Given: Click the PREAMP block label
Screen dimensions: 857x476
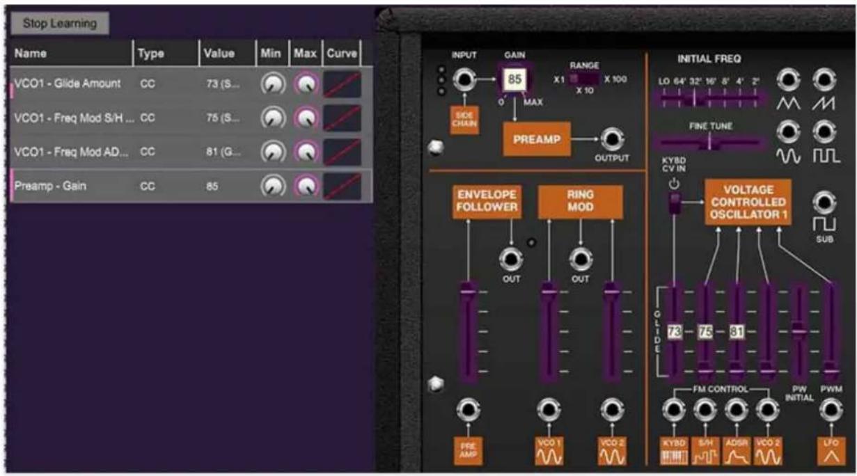Looking at the screenshot, I should [x=537, y=139].
